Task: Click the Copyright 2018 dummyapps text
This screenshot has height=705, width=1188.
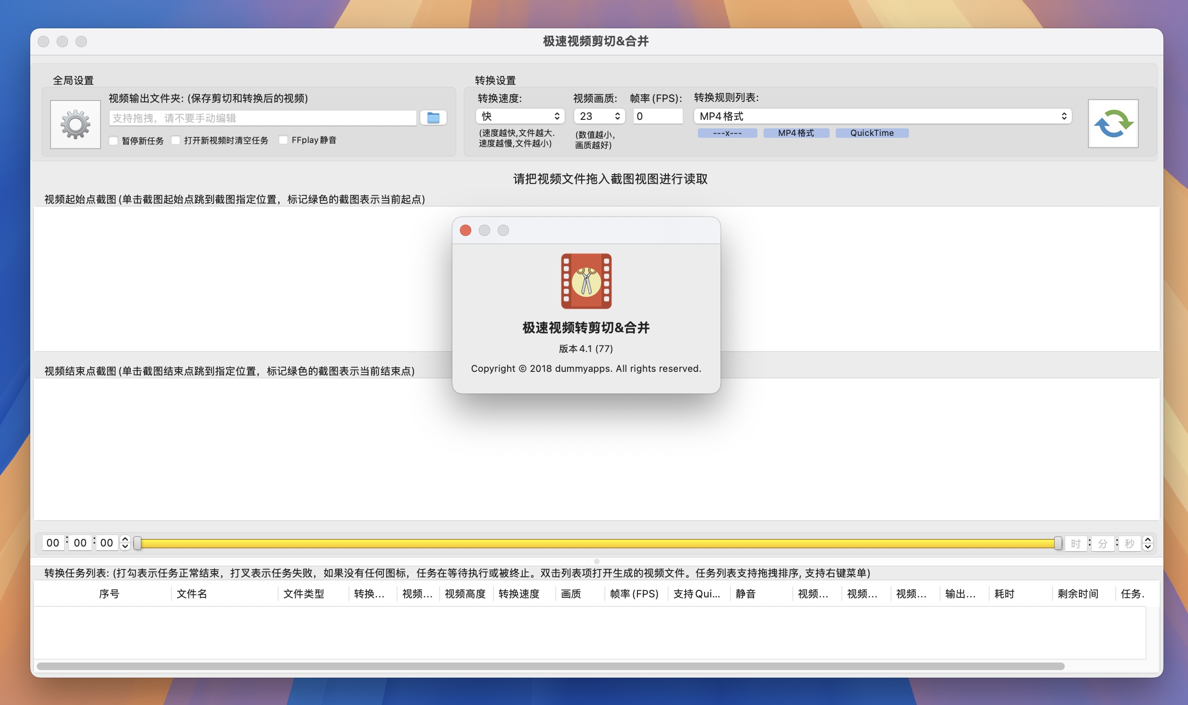Action: pos(586,369)
